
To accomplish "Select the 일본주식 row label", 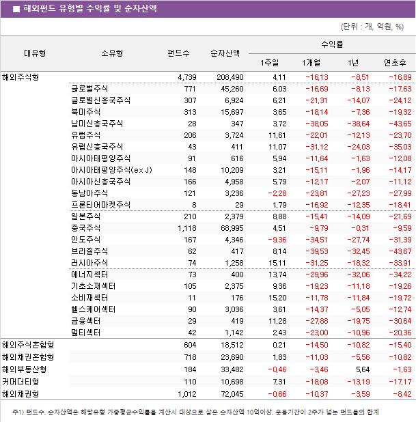I will point(85,216).
